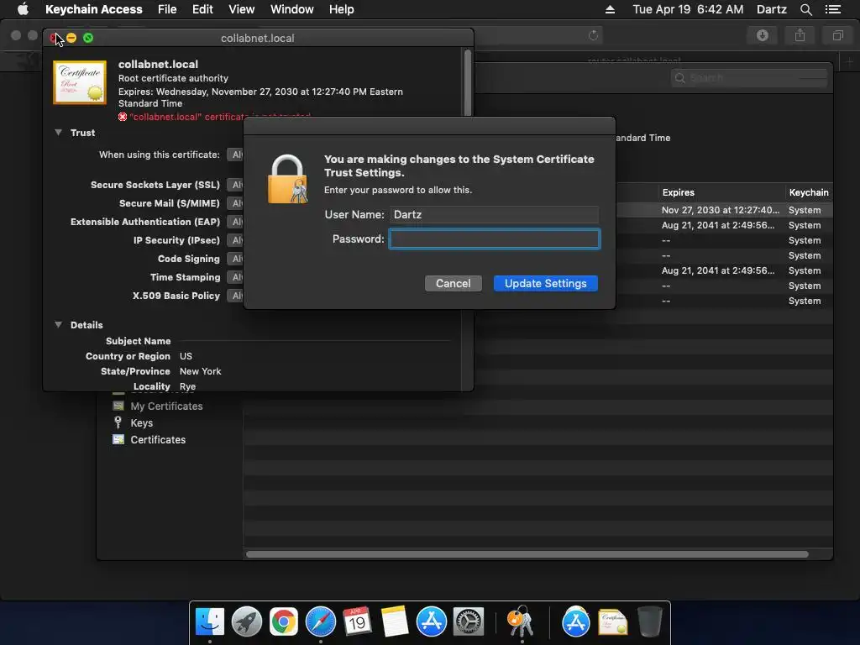Screen dimensions: 860x645
Task: Open the Extensible Authentication (EAP) dropdown
Action: point(235,222)
